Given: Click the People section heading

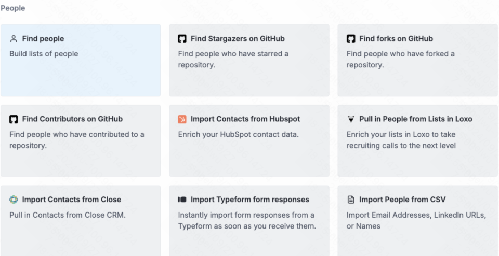Looking at the screenshot, I should pos(12,8).
